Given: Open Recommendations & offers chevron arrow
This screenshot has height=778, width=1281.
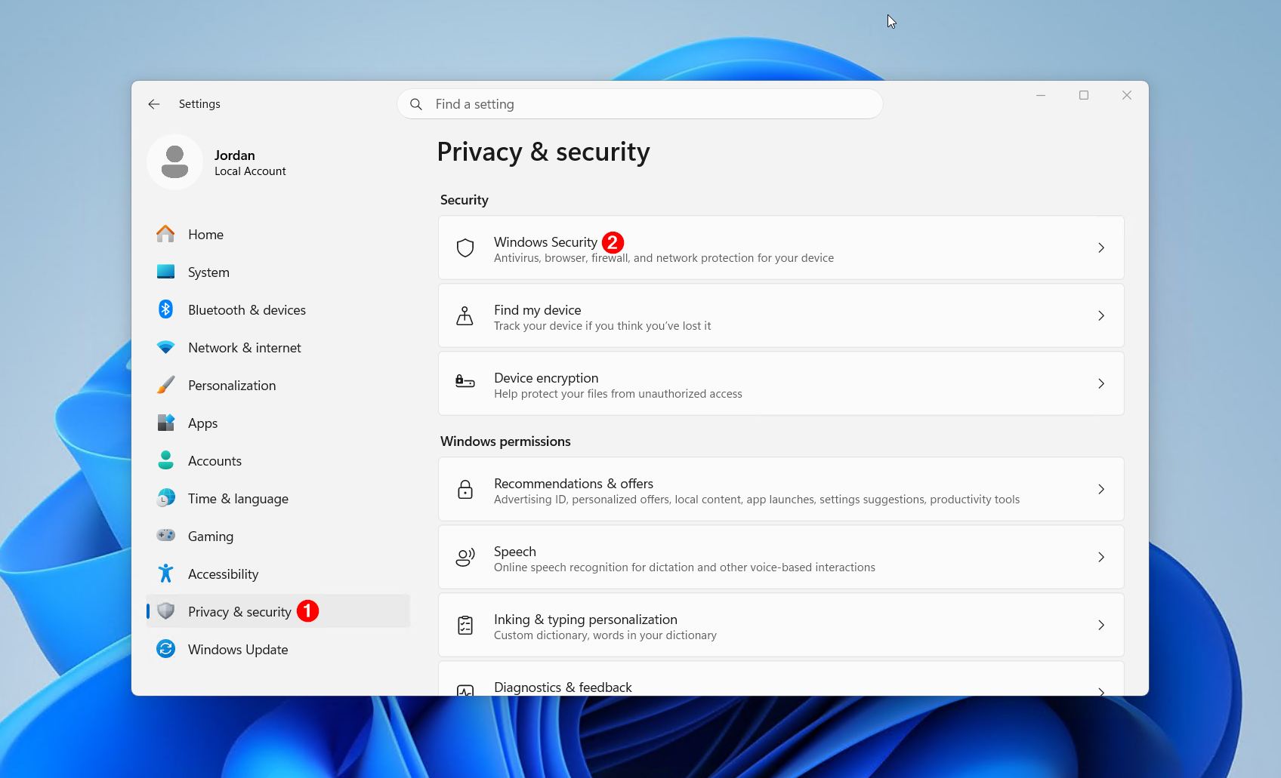Looking at the screenshot, I should [x=1101, y=489].
